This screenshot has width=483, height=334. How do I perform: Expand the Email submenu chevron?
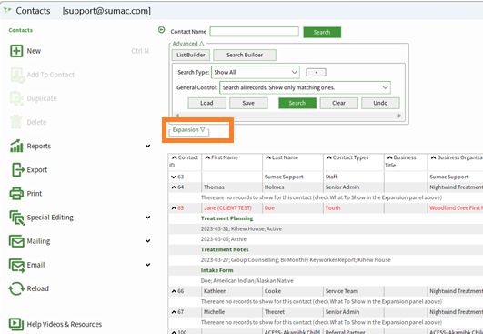(148, 265)
